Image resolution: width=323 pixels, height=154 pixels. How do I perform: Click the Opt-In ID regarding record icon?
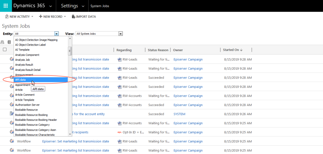(119, 132)
